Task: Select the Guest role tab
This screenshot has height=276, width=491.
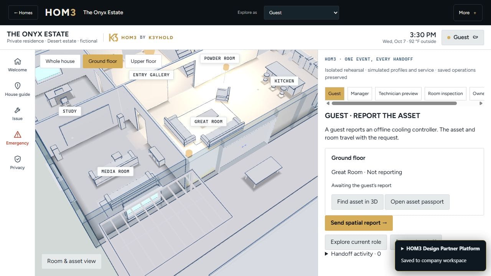Action: coord(334,94)
